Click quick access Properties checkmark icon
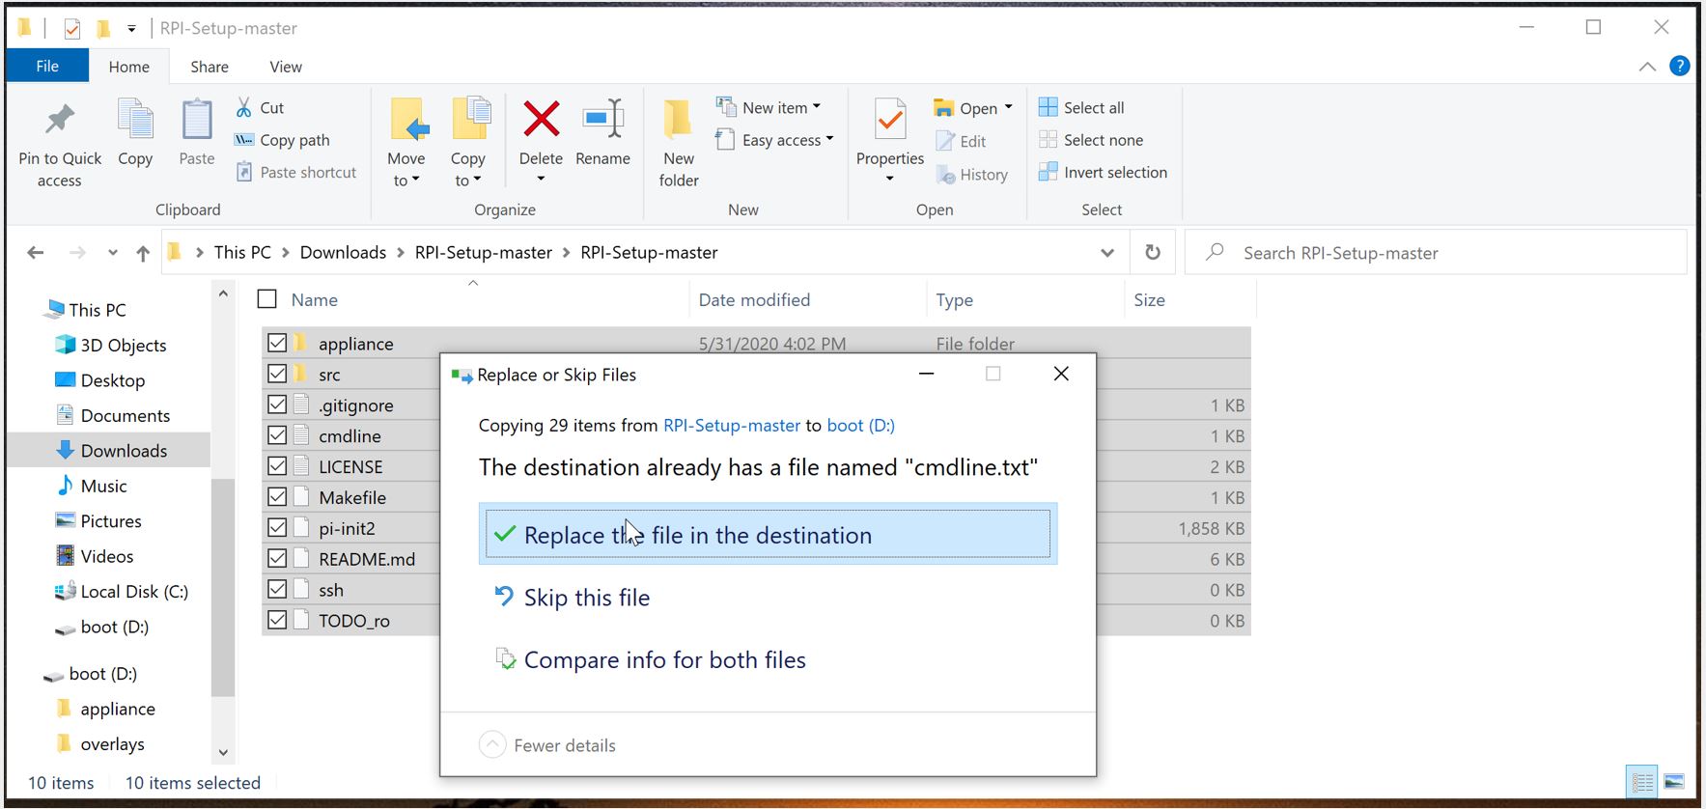Screen dimensions: 1706x809 72,29
